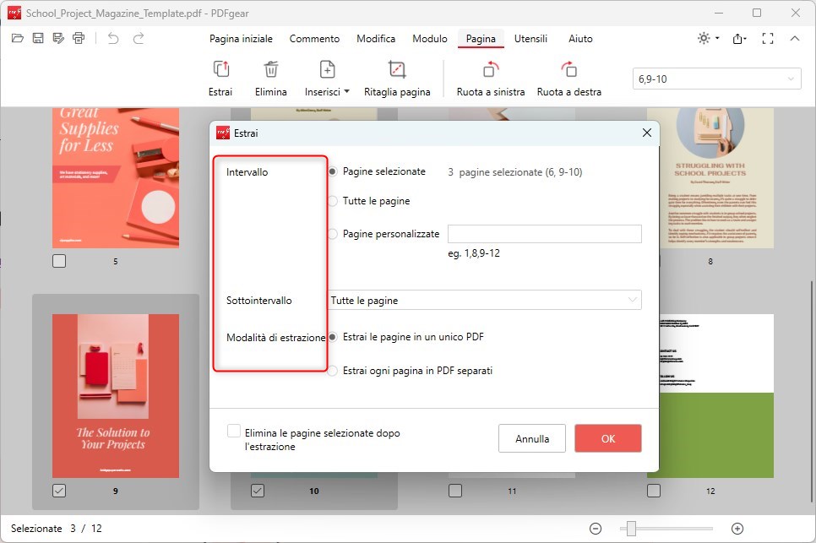
Task: Open the Ritaglia pagina tool
Action: pyautogui.click(x=397, y=68)
